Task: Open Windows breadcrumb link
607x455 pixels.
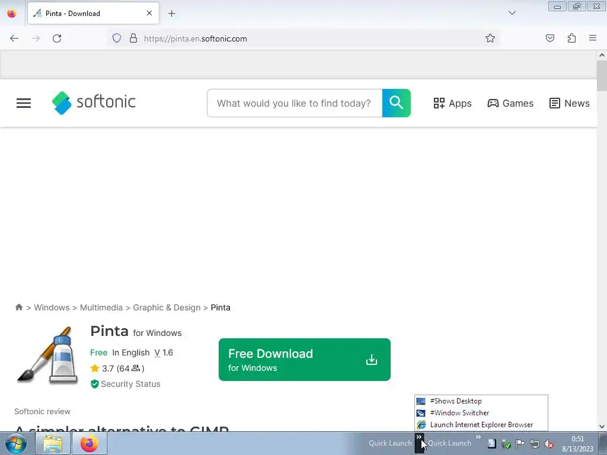Action: pyautogui.click(x=52, y=307)
